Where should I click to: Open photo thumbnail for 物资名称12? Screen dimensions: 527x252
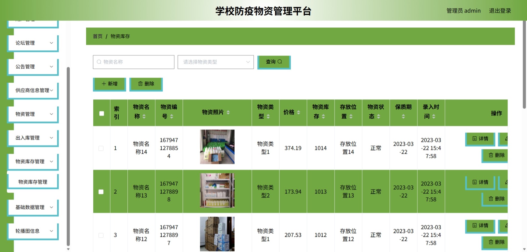tap(217, 234)
